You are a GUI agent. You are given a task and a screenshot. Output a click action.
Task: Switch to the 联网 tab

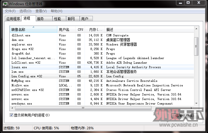point(73,19)
